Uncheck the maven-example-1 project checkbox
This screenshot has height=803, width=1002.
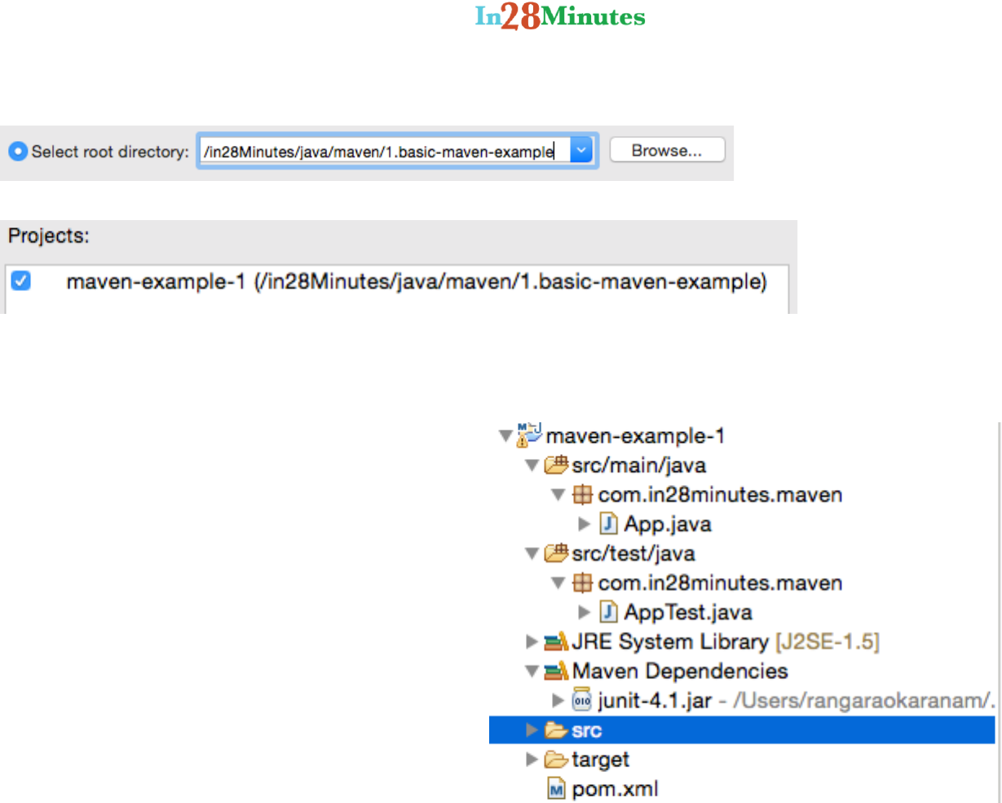[x=21, y=282]
